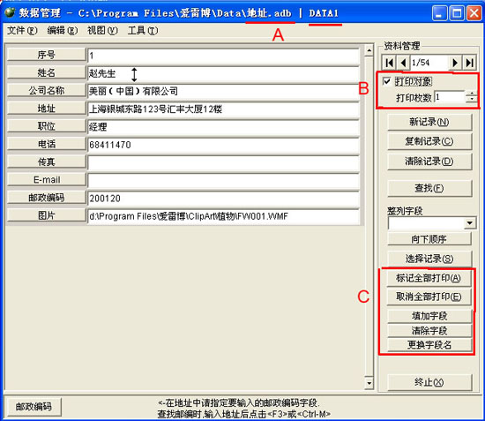
Task: Click the postal code field 200120
Action: tap(224, 199)
